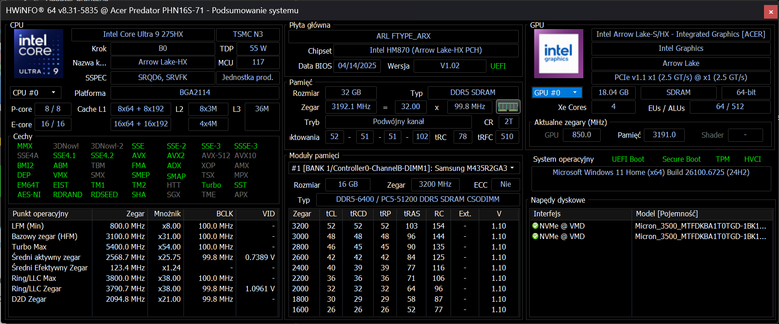Close the HWiNFO summary window
The height and width of the screenshot is (324, 779).
coord(770,12)
